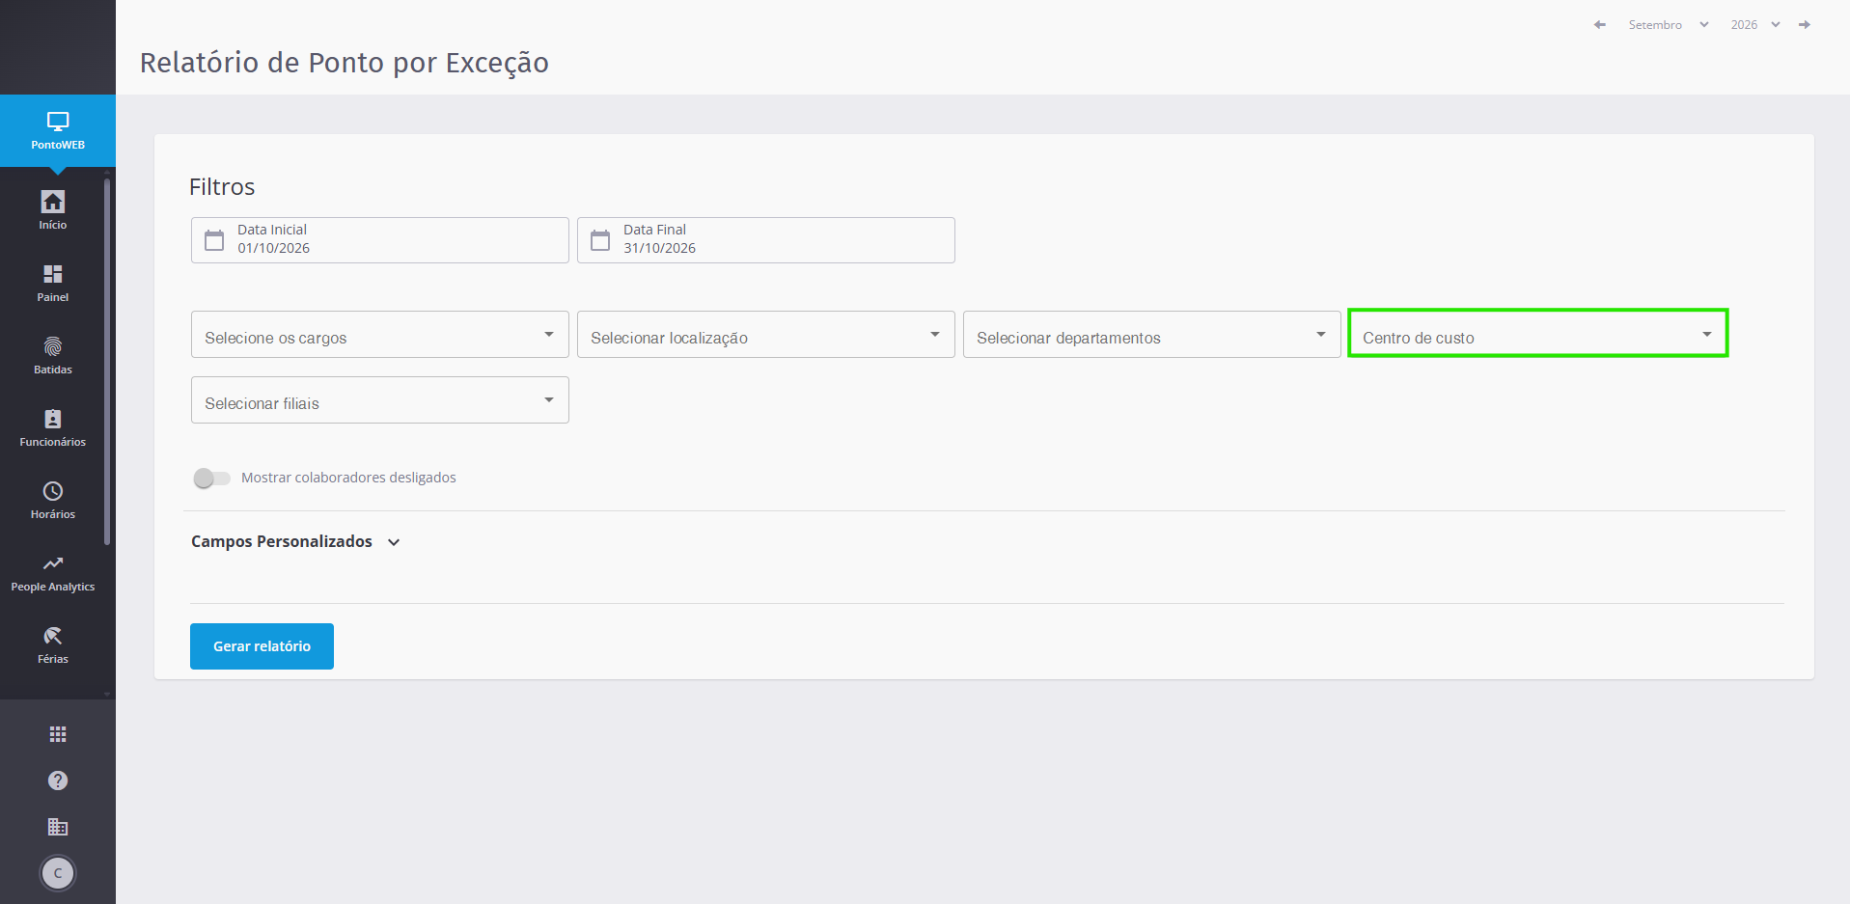1850x904 pixels.
Task: Open the Férias umbrella icon
Action: pyautogui.click(x=52, y=636)
